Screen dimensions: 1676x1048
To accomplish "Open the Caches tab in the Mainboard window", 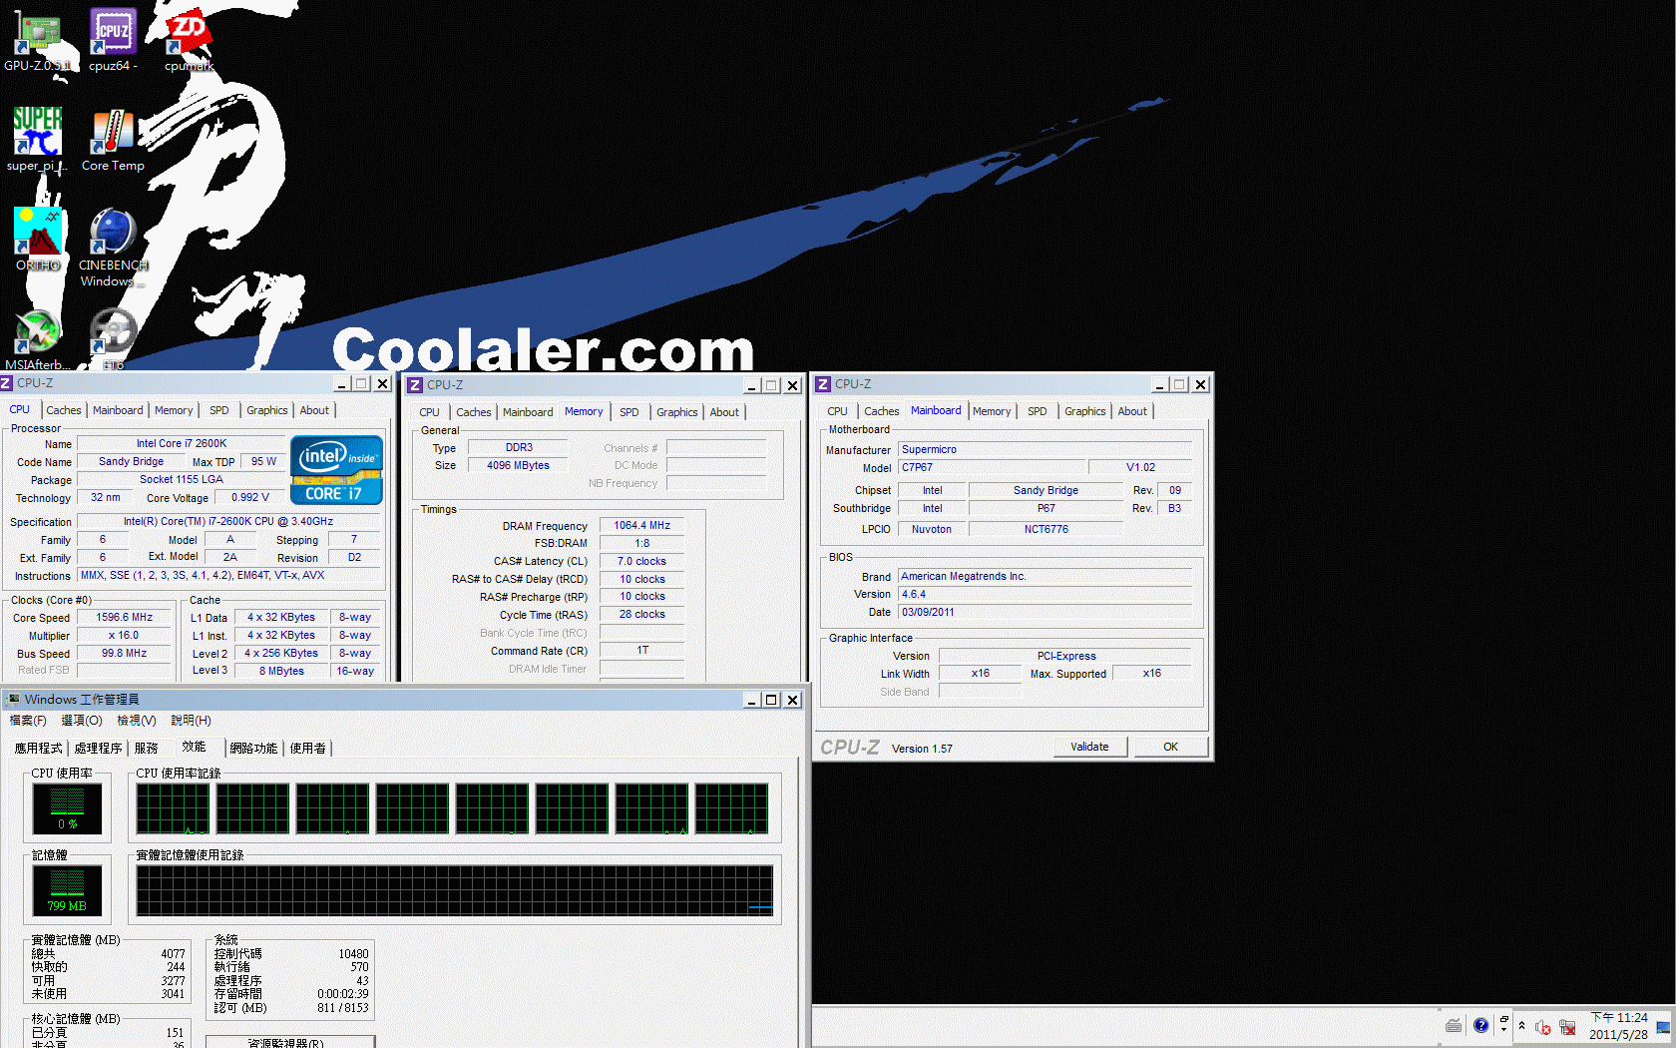I will click(x=882, y=411).
